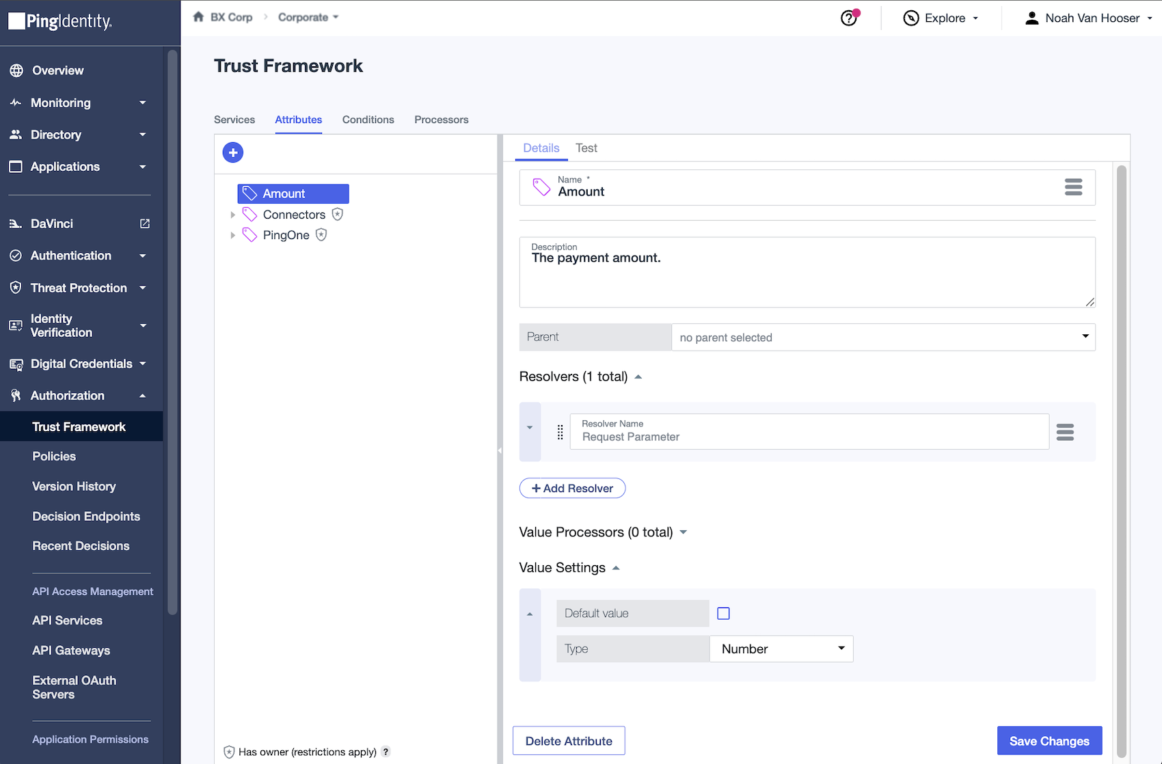Click the Applications window icon
The width and height of the screenshot is (1162, 764).
click(x=16, y=167)
